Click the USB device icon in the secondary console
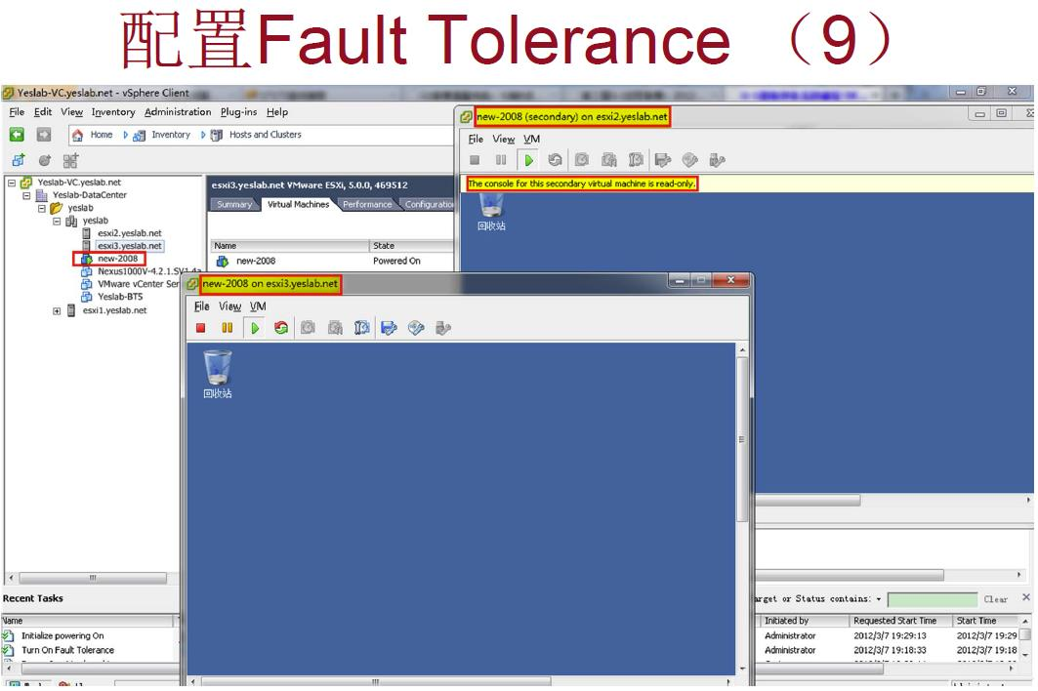 coord(717,160)
